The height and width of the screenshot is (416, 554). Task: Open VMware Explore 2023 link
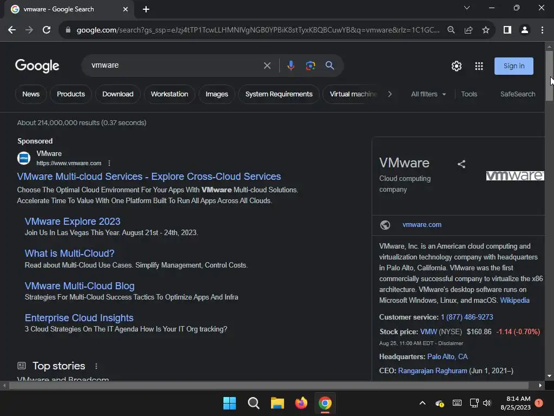(x=72, y=222)
